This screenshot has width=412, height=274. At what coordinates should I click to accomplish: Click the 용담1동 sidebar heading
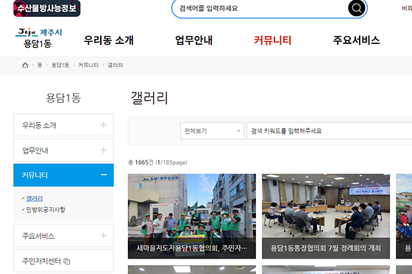click(63, 98)
